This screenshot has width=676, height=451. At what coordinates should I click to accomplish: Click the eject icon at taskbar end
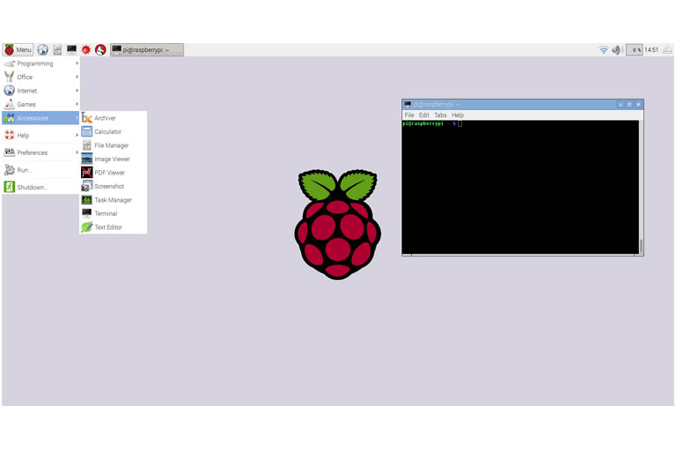667,50
